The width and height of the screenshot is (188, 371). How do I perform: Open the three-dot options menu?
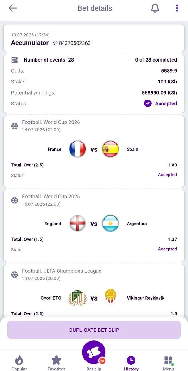[177, 8]
